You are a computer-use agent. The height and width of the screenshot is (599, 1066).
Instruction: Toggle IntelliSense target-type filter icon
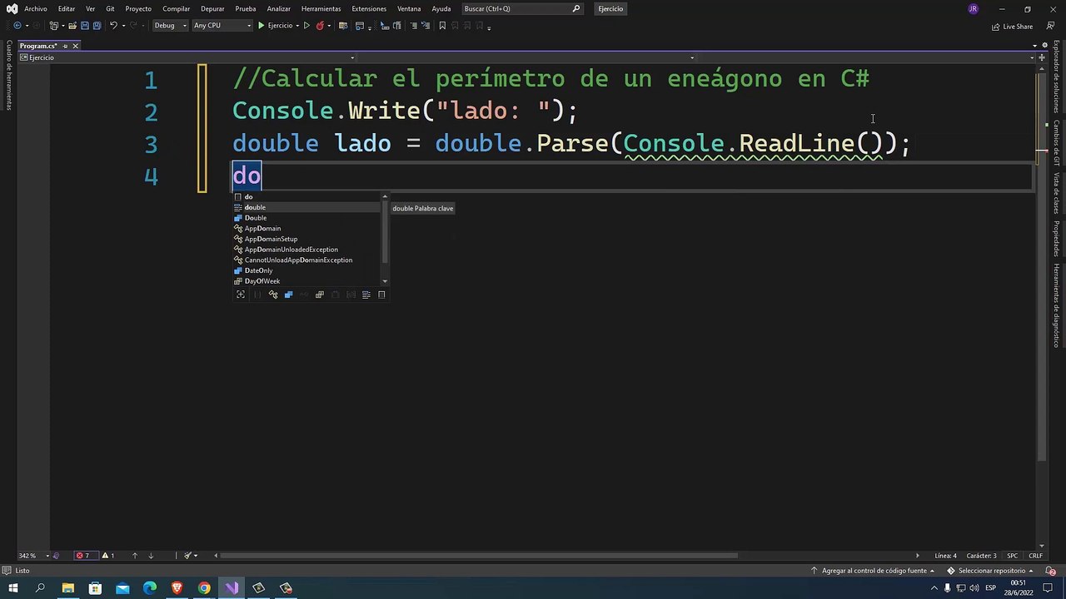(x=241, y=295)
